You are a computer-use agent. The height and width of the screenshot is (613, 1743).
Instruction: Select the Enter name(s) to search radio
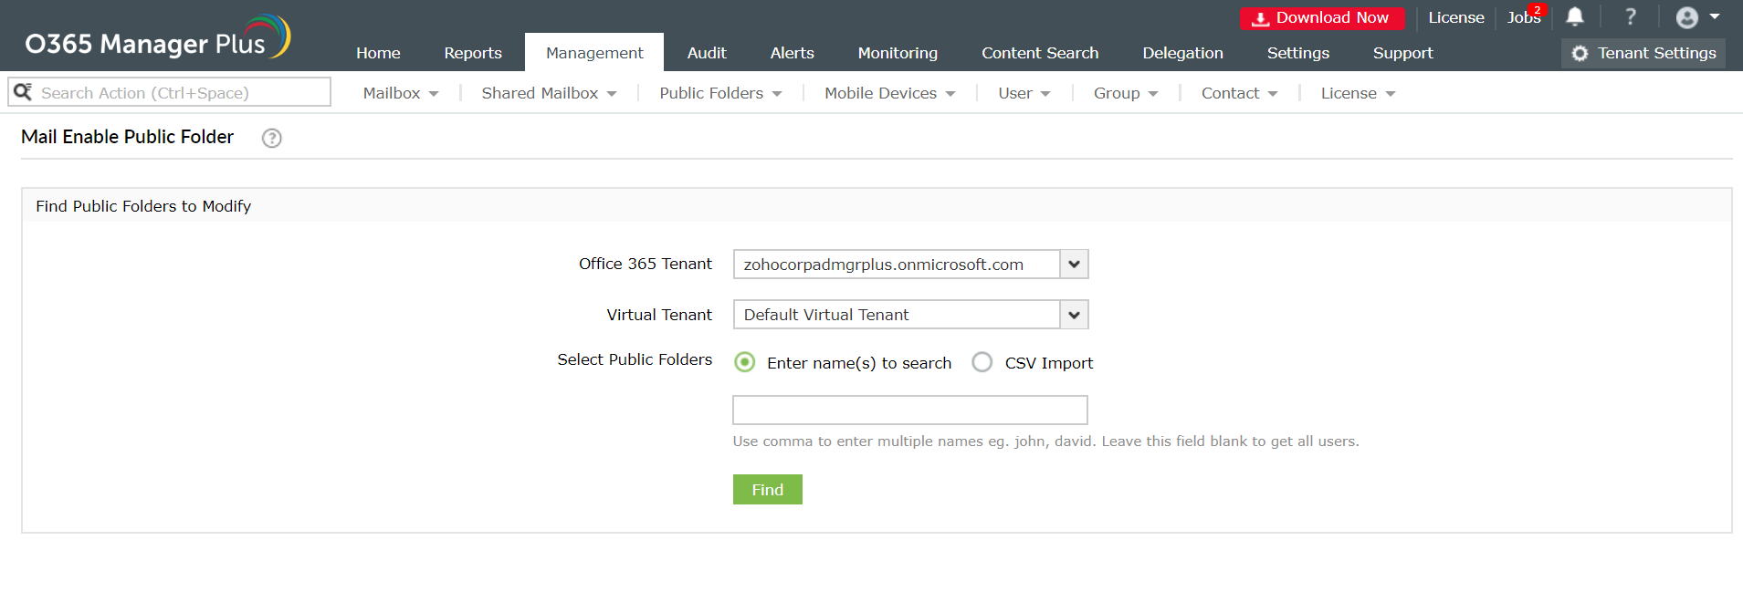[745, 362]
